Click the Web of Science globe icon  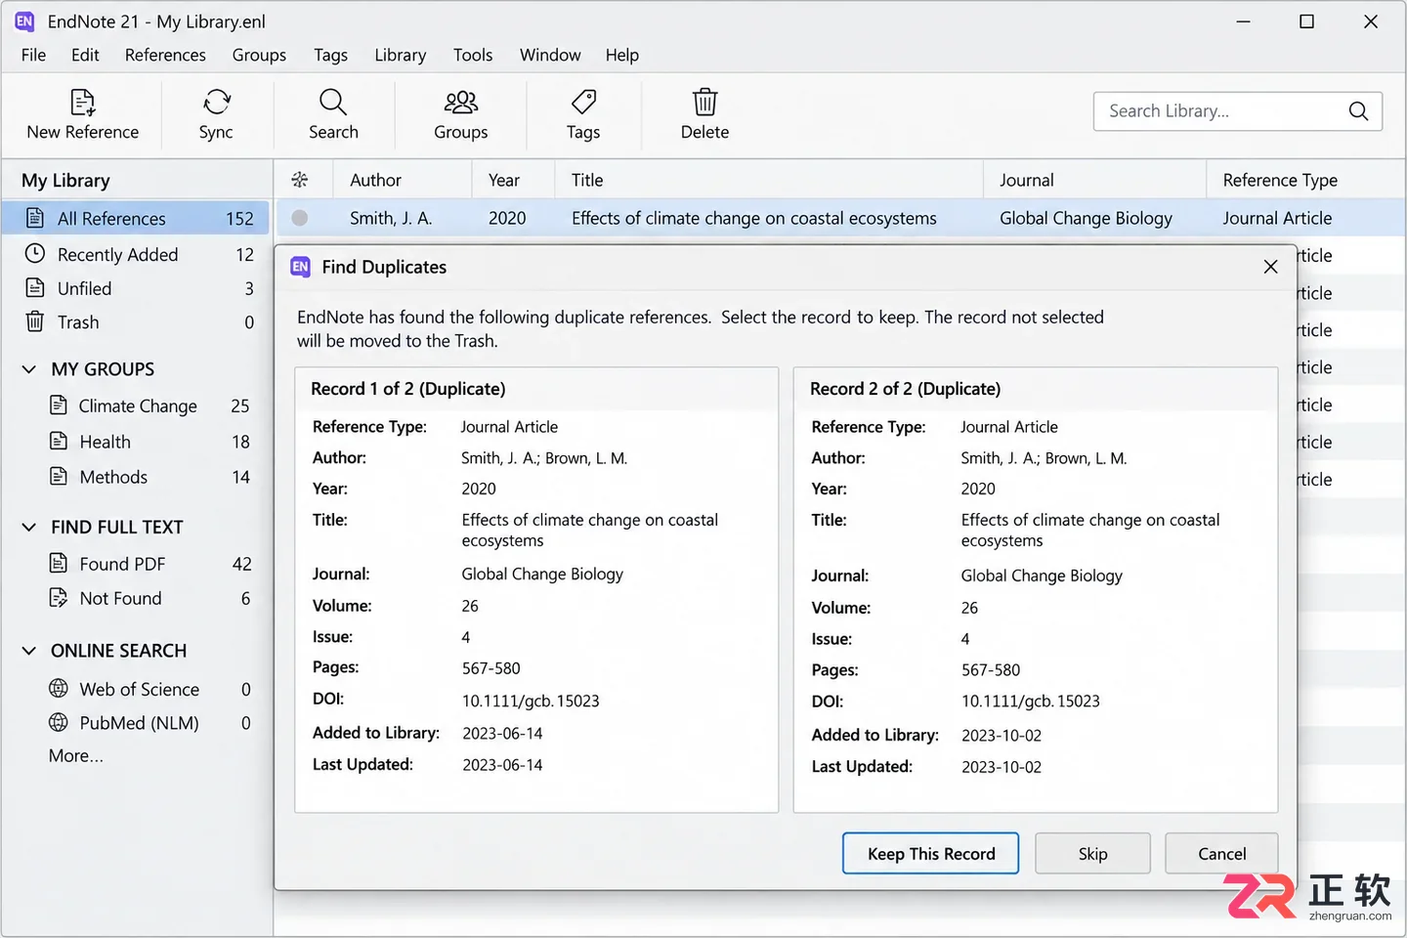point(59,689)
